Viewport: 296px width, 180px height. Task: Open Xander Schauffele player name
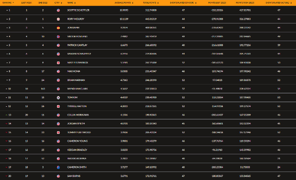pos(79,54)
